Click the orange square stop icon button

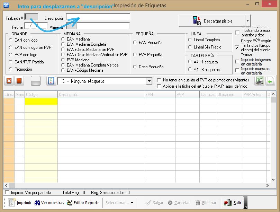[x=19, y=81]
